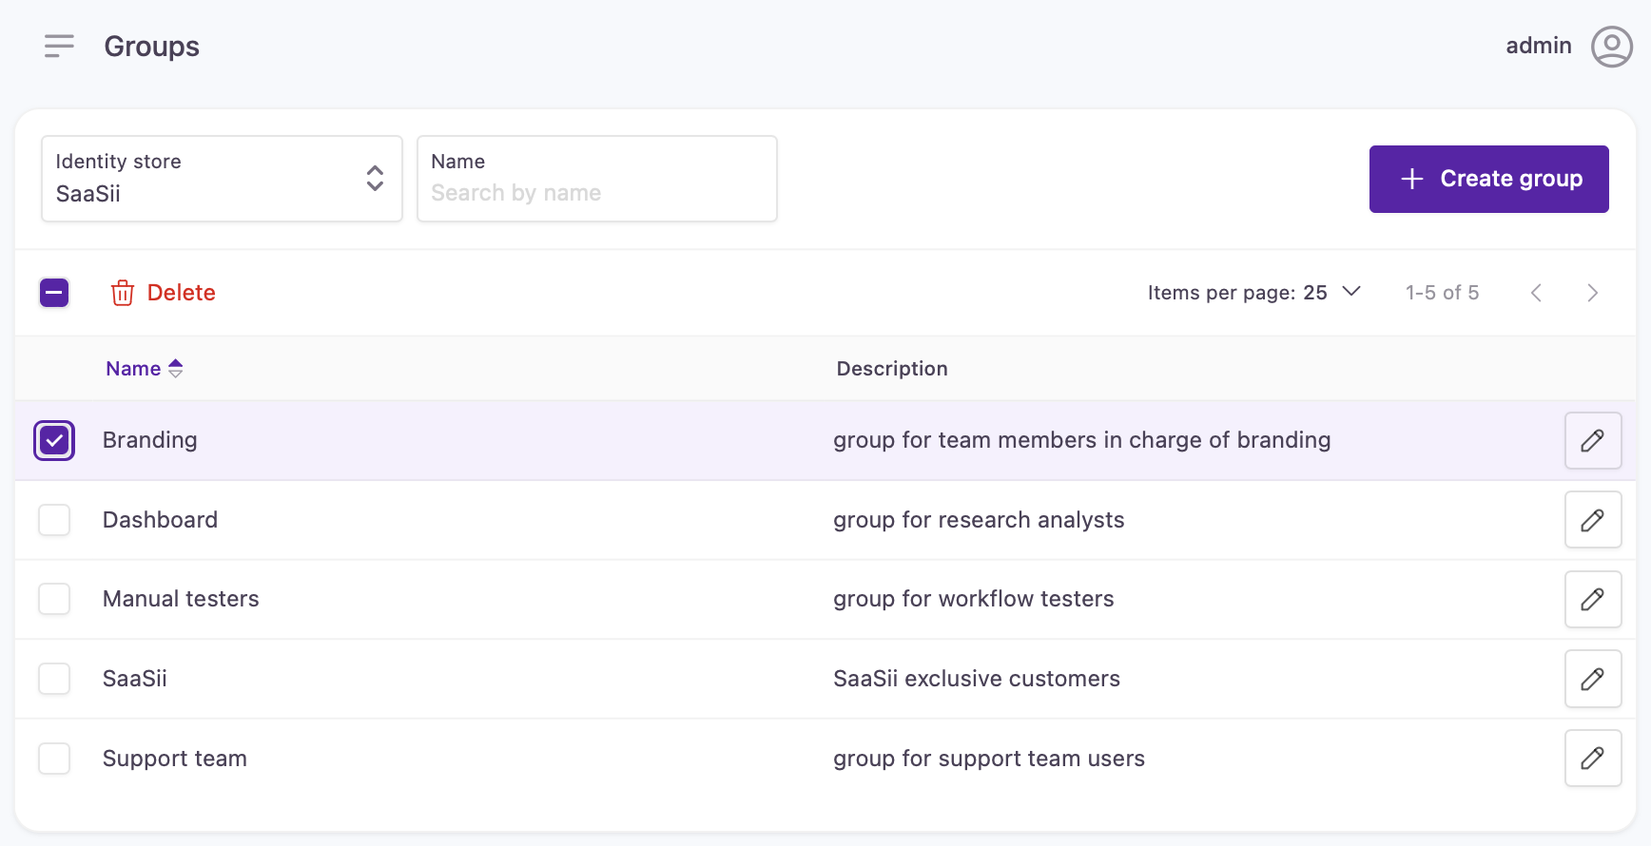Edit the SaaSii group with pencil icon
Image resolution: width=1651 pixels, height=846 pixels.
pos(1593,679)
